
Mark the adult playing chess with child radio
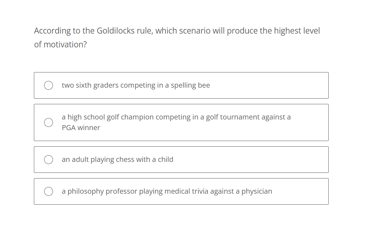(x=48, y=159)
